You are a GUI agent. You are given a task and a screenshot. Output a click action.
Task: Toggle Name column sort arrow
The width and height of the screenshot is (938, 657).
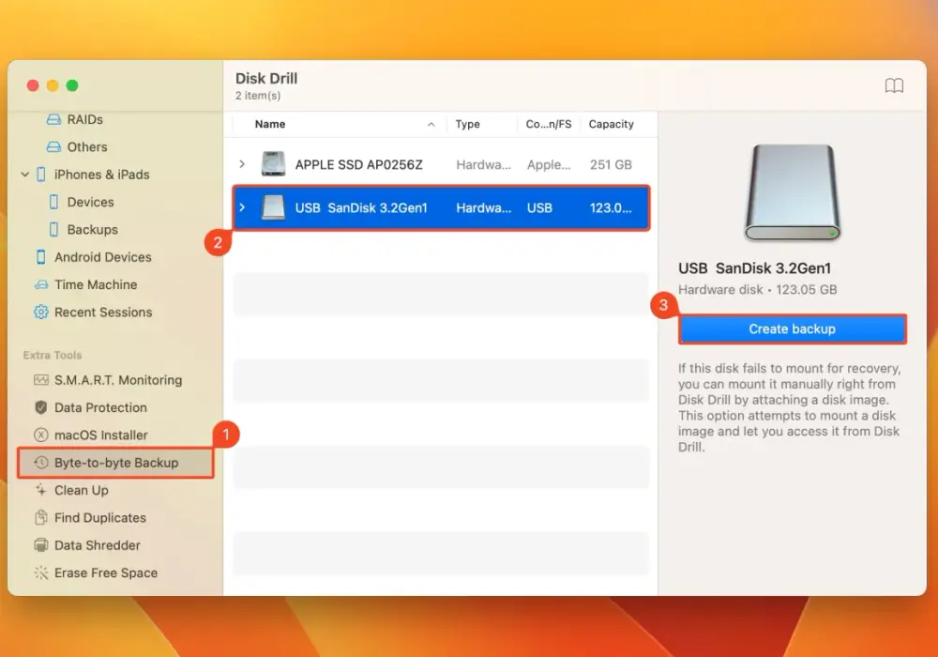(x=431, y=125)
